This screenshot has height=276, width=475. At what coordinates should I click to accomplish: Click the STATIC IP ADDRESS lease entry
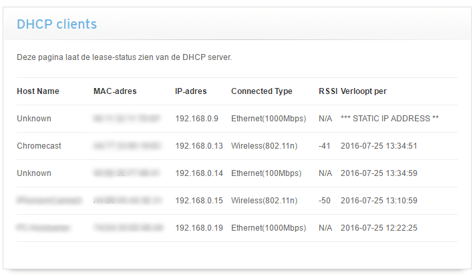[x=389, y=119]
